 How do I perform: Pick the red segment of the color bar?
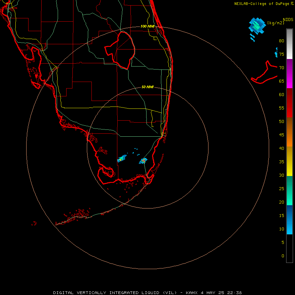coord(289,103)
